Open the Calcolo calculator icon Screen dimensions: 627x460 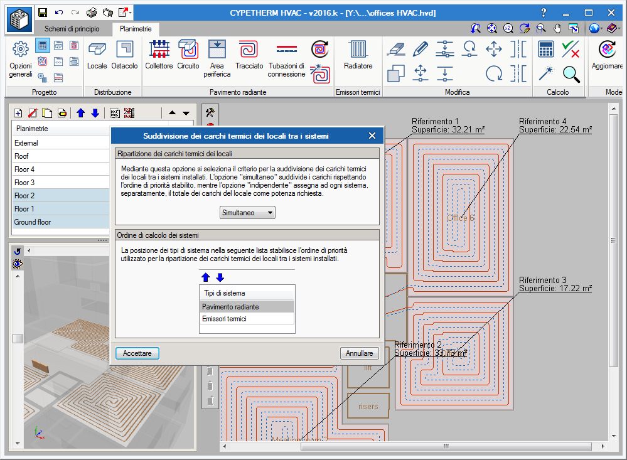pos(546,49)
